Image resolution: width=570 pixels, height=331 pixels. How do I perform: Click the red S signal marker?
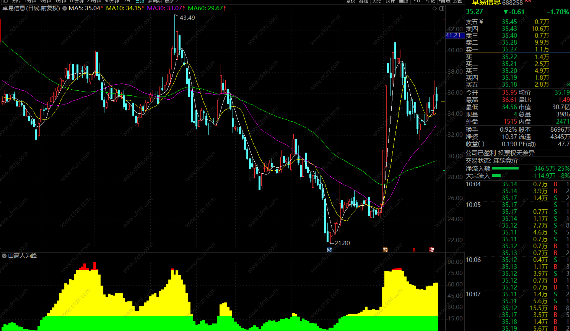click(414, 250)
